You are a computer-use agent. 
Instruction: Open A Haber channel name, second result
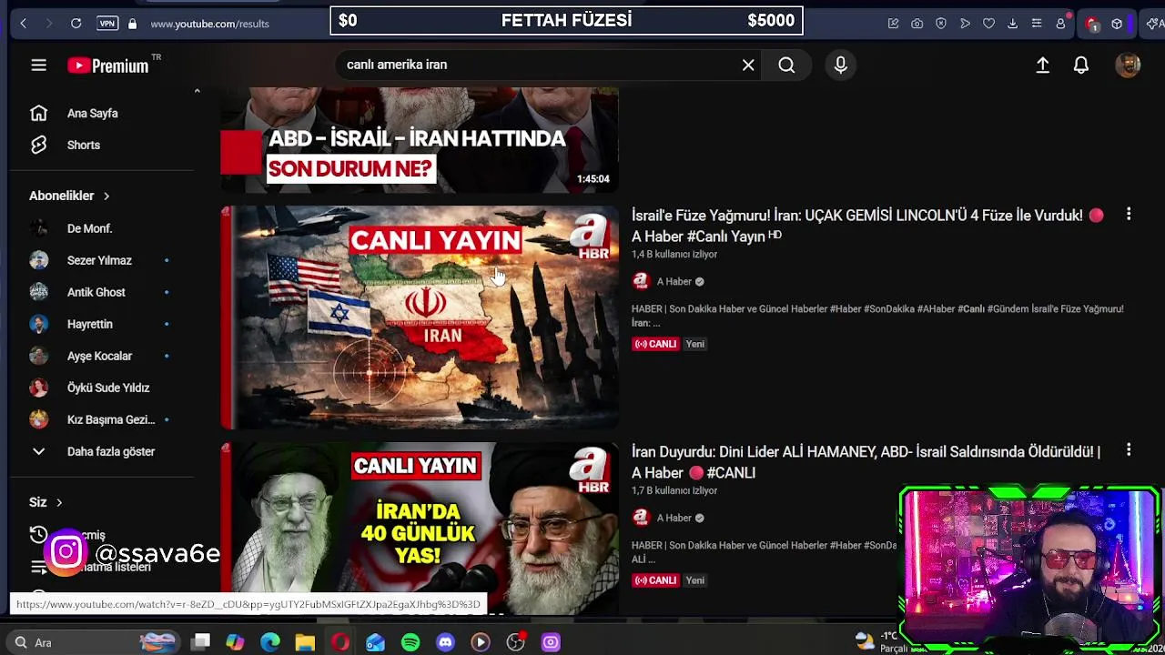click(x=674, y=519)
